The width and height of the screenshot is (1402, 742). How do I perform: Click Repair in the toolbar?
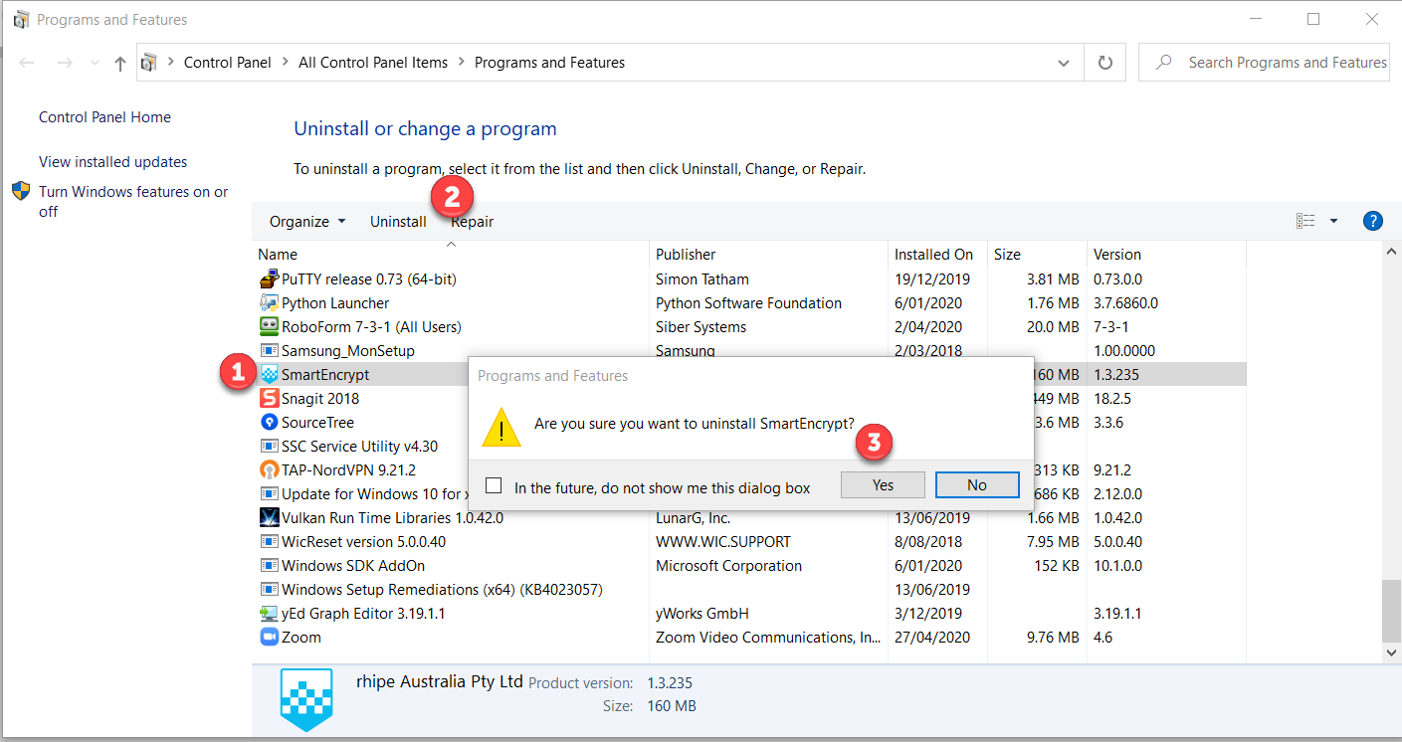pos(473,222)
